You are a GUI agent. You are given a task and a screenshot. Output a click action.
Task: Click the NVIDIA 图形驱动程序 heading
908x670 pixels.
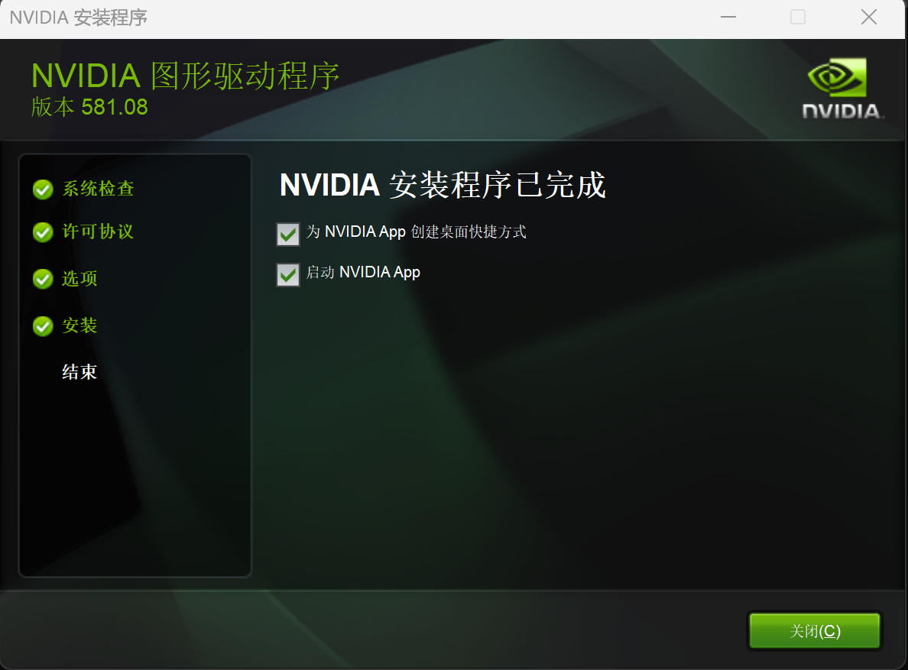[185, 76]
